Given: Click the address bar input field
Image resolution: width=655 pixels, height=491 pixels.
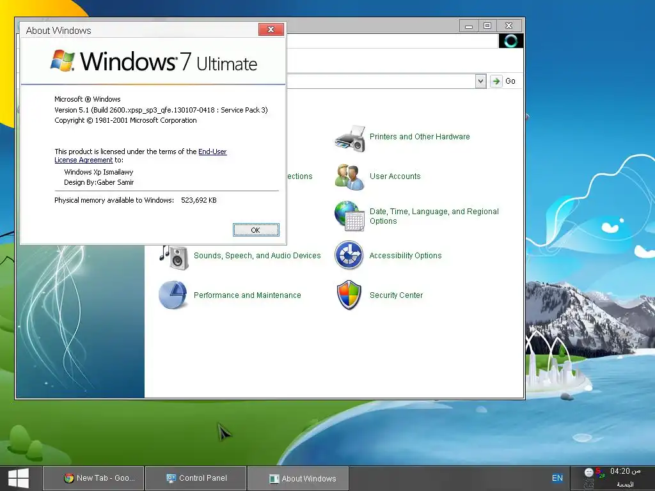Looking at the screenshot, I should [381, 81].
